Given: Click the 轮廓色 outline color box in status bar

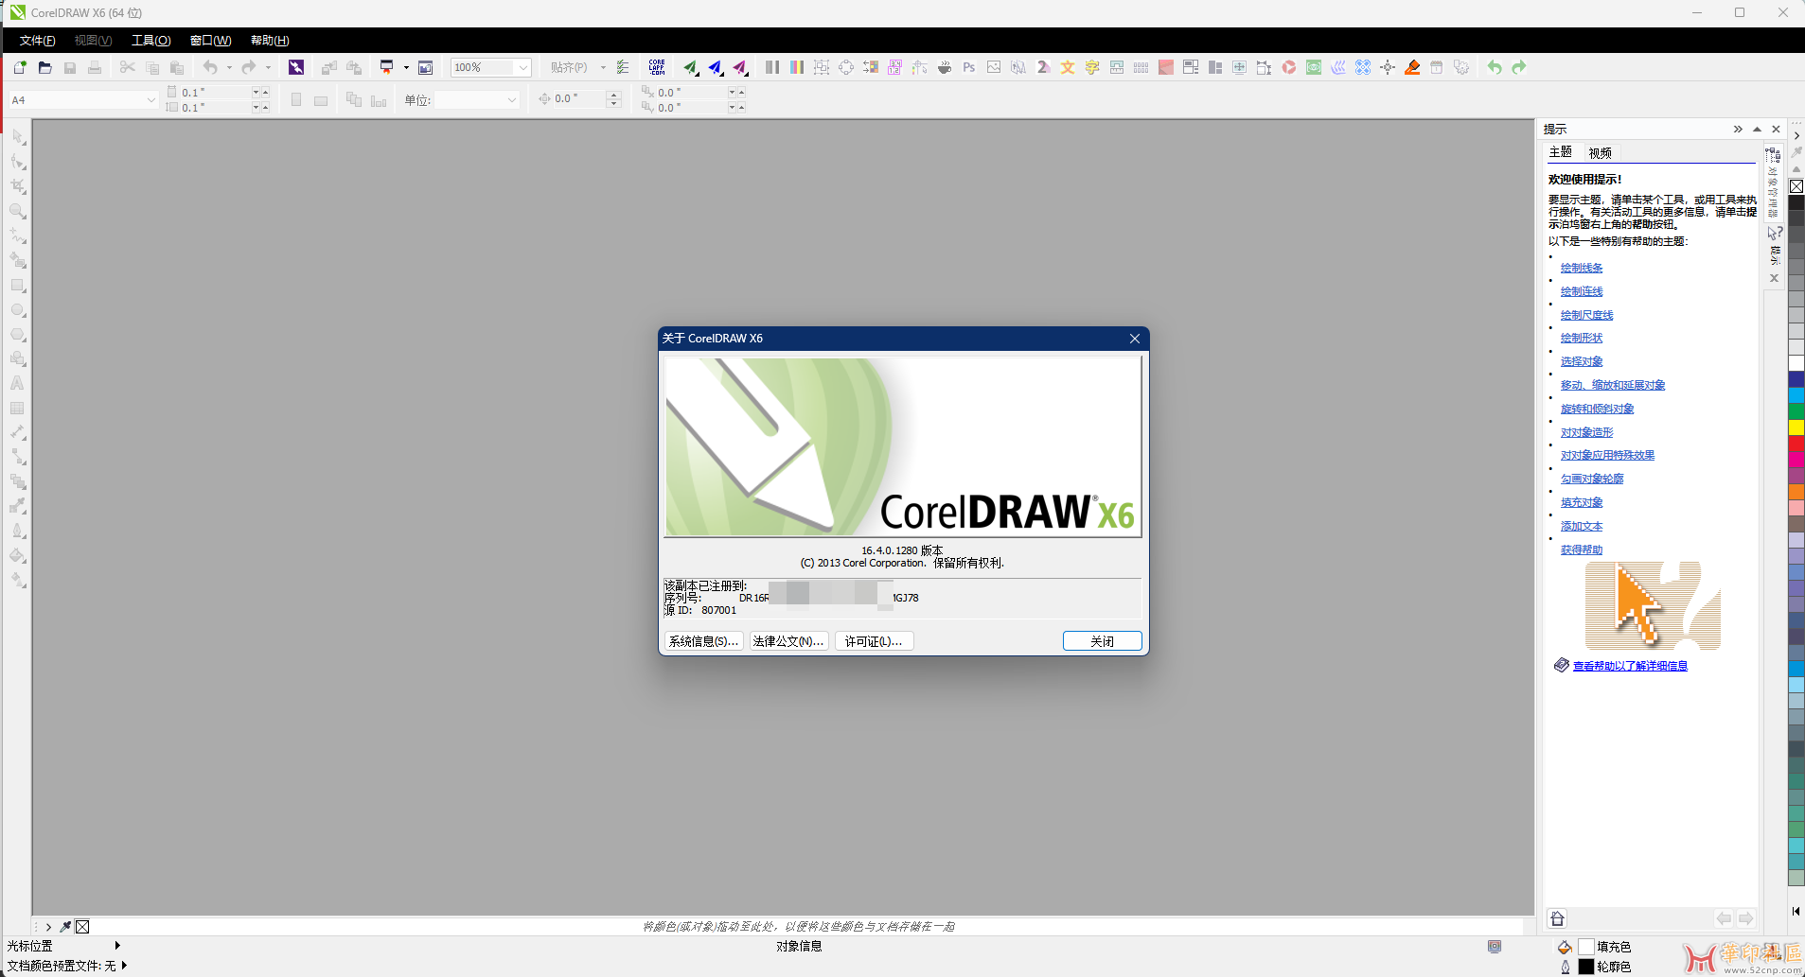Looking at the screenshot, I should (x=1586, y=967).
